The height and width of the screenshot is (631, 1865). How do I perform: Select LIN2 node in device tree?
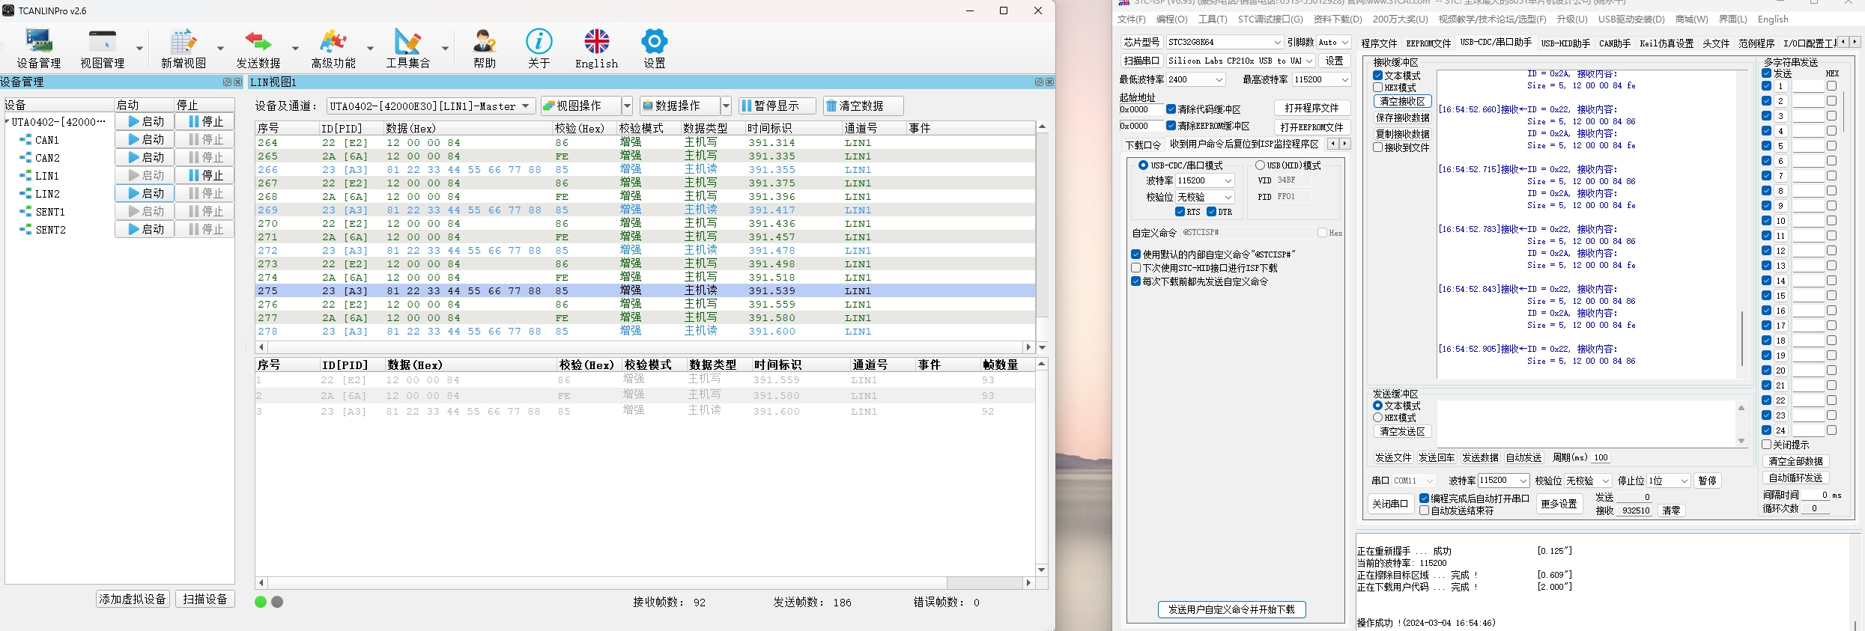coord(47,194)
